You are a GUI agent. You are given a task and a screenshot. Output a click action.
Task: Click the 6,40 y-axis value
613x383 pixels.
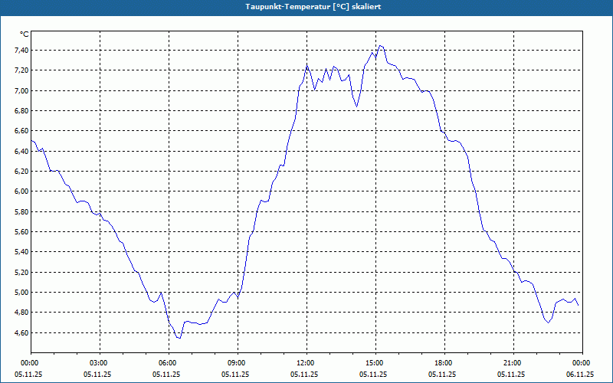click(x=21, y=151)
